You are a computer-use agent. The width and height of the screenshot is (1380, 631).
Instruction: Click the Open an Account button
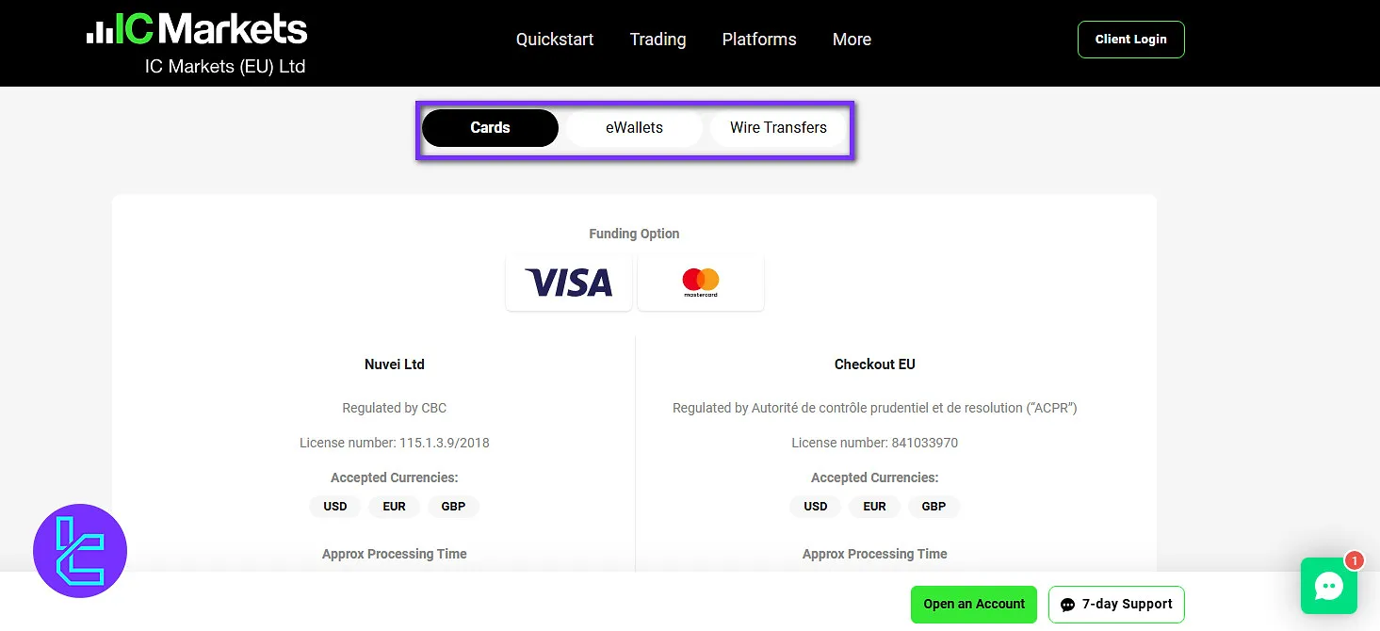tap(973, 604)
